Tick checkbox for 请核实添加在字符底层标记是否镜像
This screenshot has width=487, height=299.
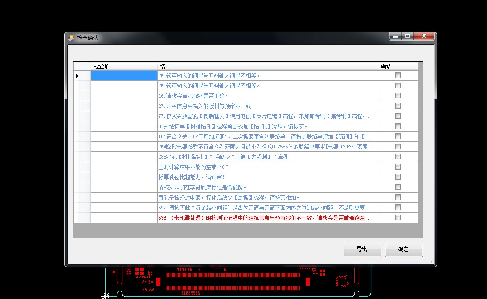pos(398,187)
